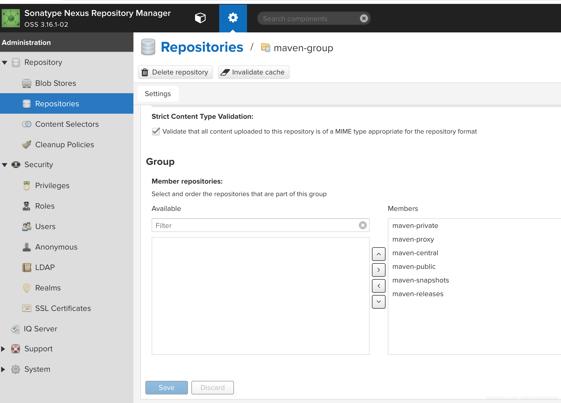Image resolution: width=561 pixels, height=403 pixels.
Task: Select maven-private in Members
Action: pos(474,226)
